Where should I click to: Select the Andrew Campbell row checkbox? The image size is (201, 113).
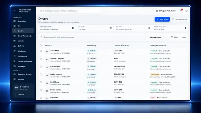coord(41,59)
